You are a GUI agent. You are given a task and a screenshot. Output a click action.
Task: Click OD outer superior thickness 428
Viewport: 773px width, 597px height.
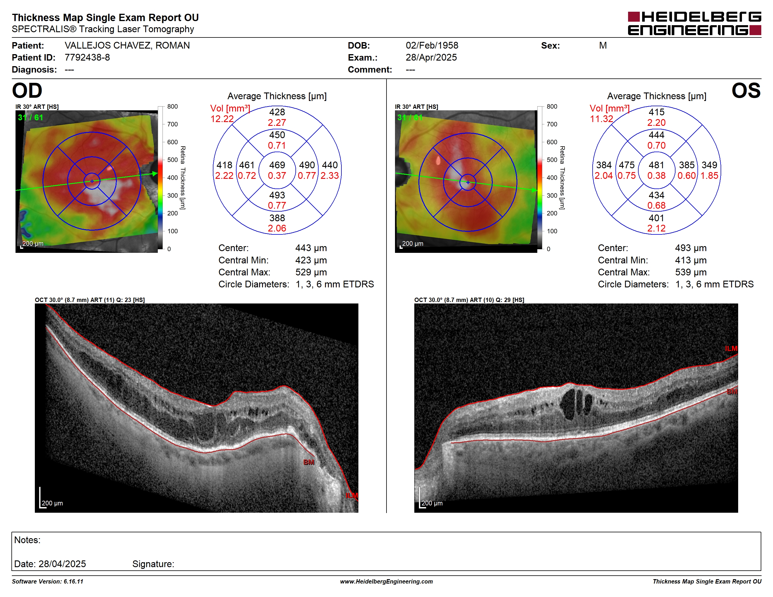277,112
